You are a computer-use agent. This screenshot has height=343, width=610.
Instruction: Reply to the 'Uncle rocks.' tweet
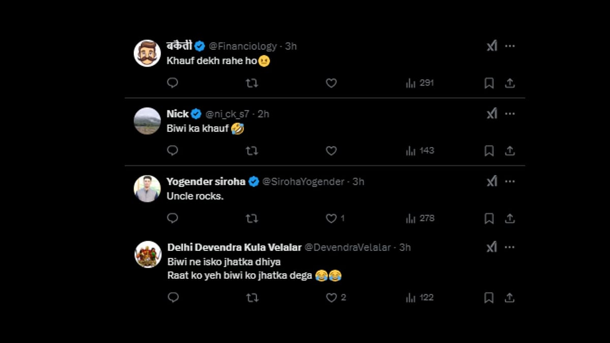pos(172,218)
